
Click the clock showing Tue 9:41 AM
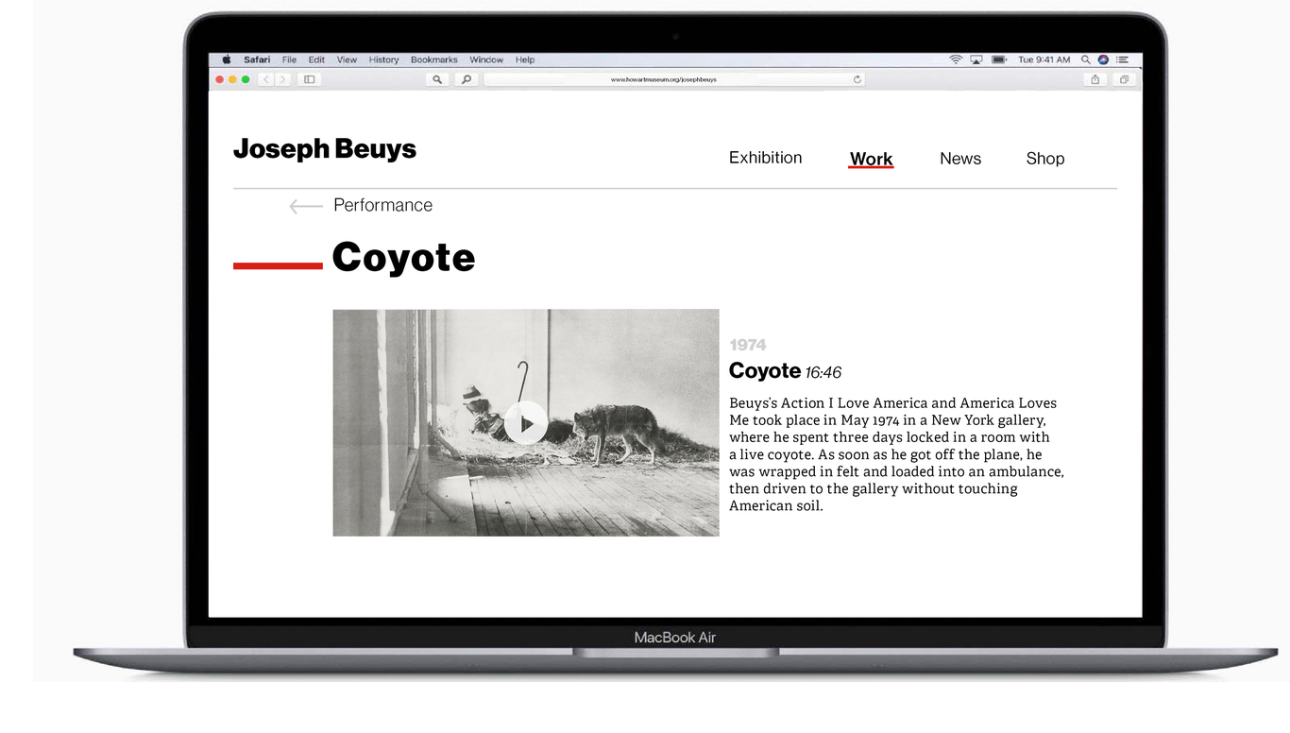click(x=1044, y=60)
